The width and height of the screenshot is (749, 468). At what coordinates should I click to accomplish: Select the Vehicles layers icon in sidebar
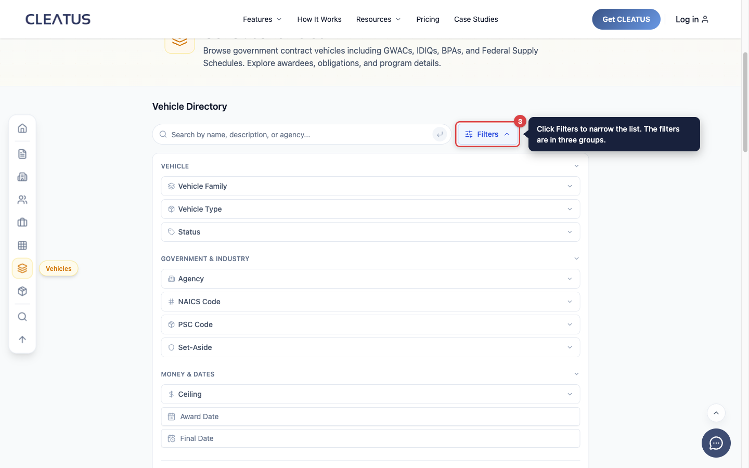[x=22, y=268]
